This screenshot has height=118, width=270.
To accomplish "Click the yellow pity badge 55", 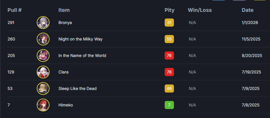I will pyautogui.click(x=169, y=39).
